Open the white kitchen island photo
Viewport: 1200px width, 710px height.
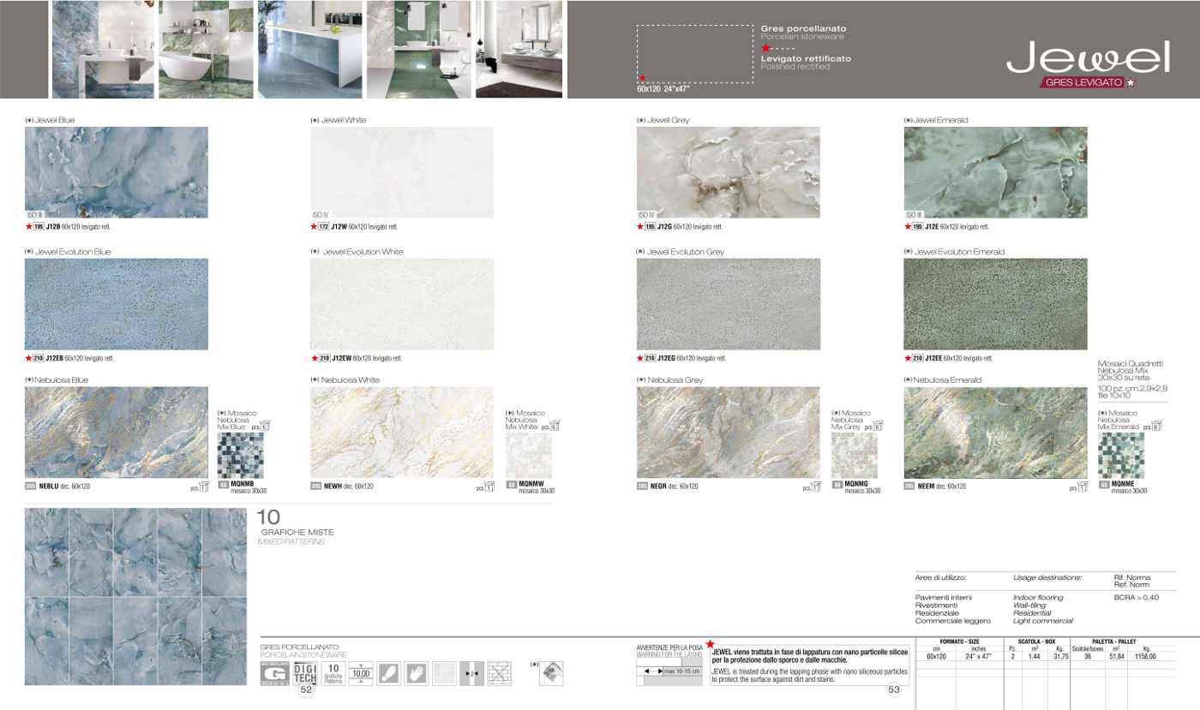tap(309, 49)
